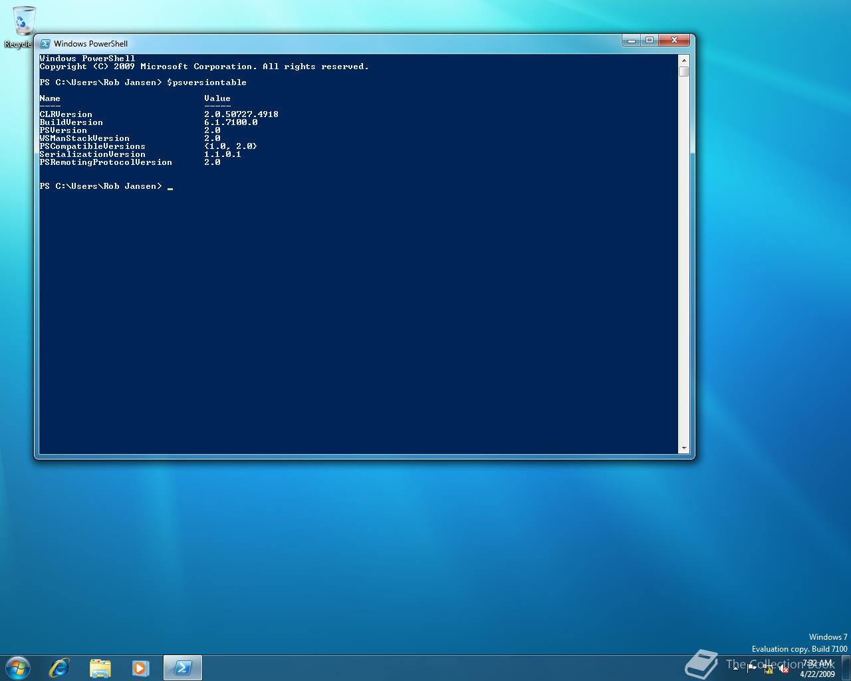Open the Action Center flag icon
Screen dimensions: 851x681
coord(751,669)
